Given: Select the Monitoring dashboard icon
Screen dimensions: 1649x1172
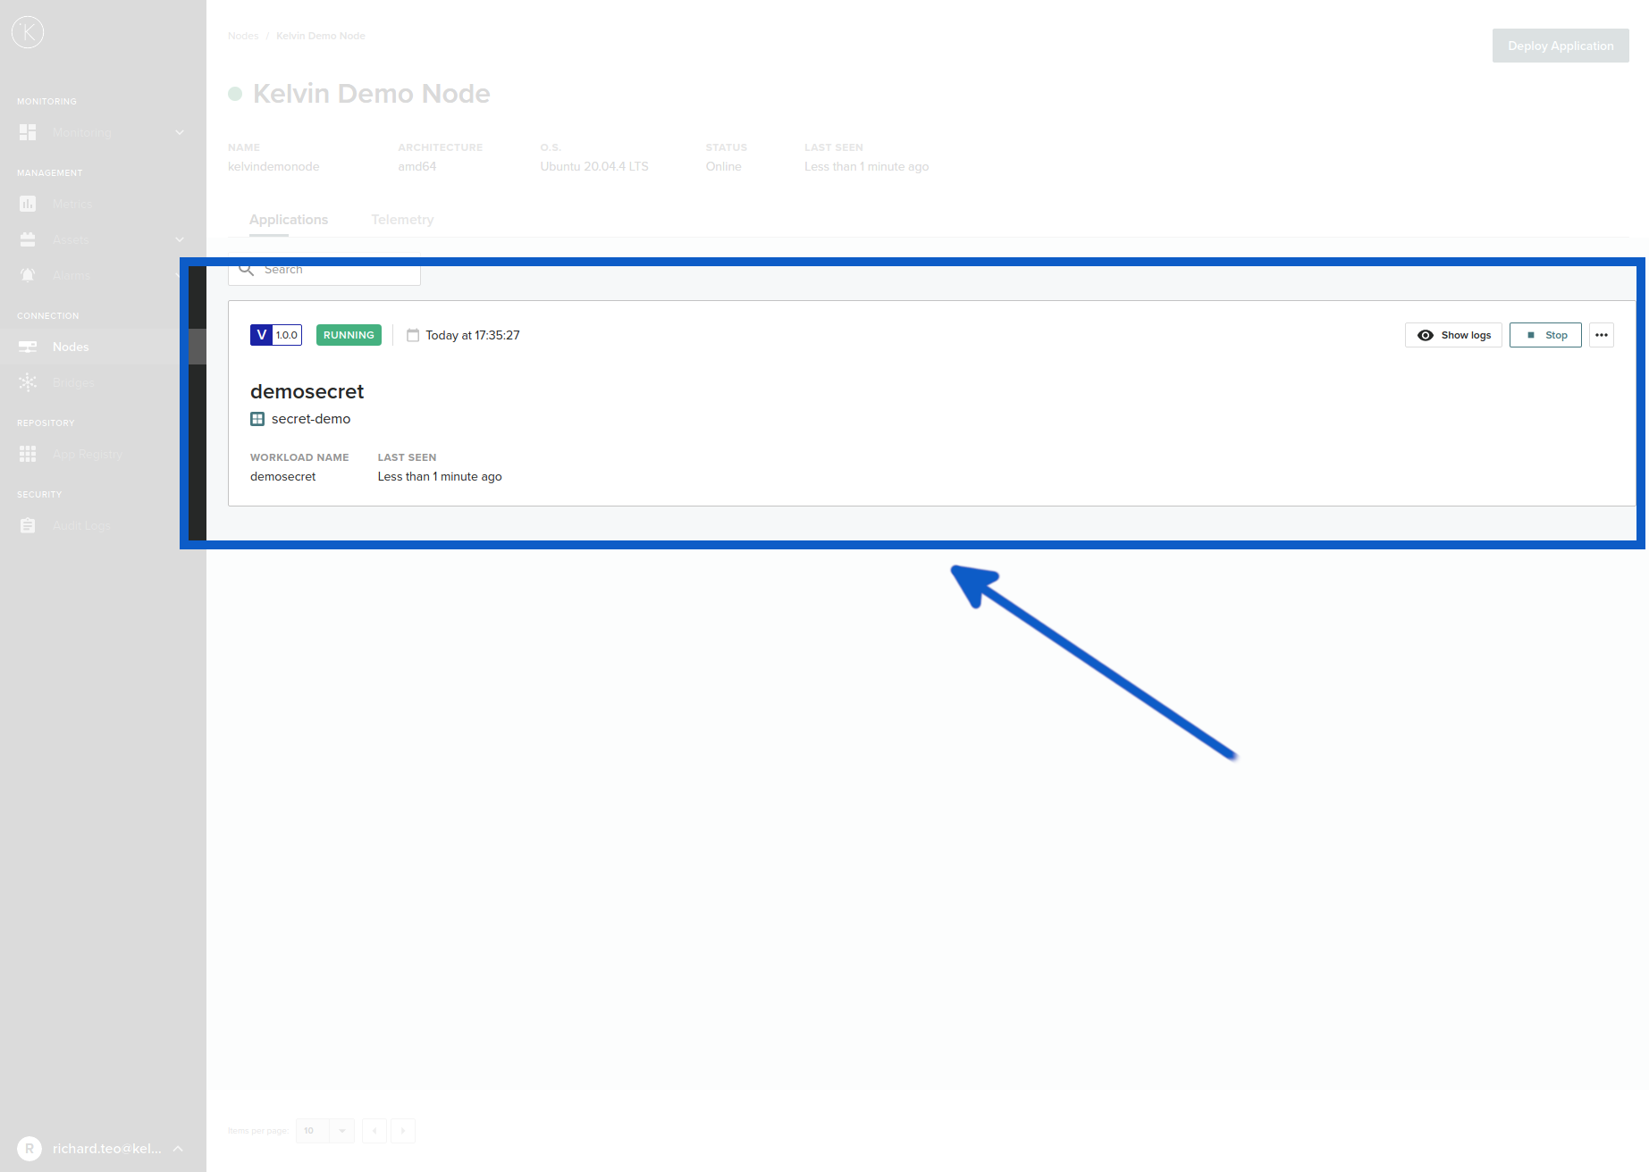Looking at the screenshot, I should 28,132.
